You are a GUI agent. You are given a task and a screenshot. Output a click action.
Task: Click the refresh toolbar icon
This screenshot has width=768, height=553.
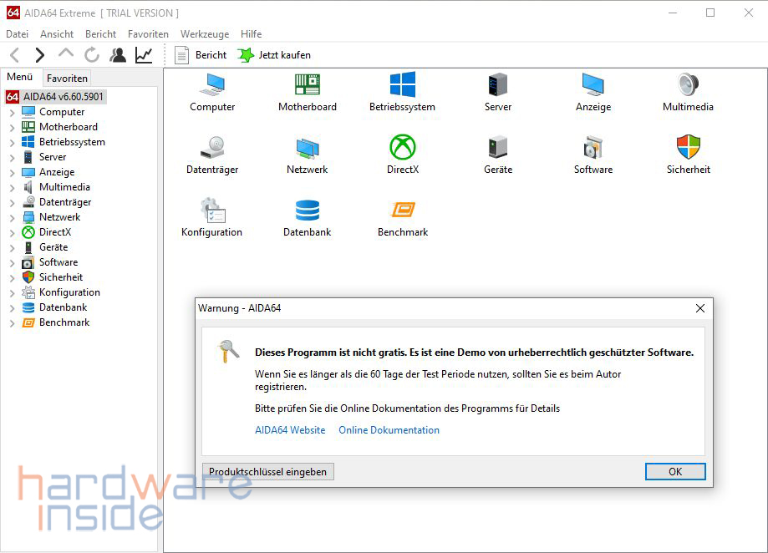click(x=92, y=55)
